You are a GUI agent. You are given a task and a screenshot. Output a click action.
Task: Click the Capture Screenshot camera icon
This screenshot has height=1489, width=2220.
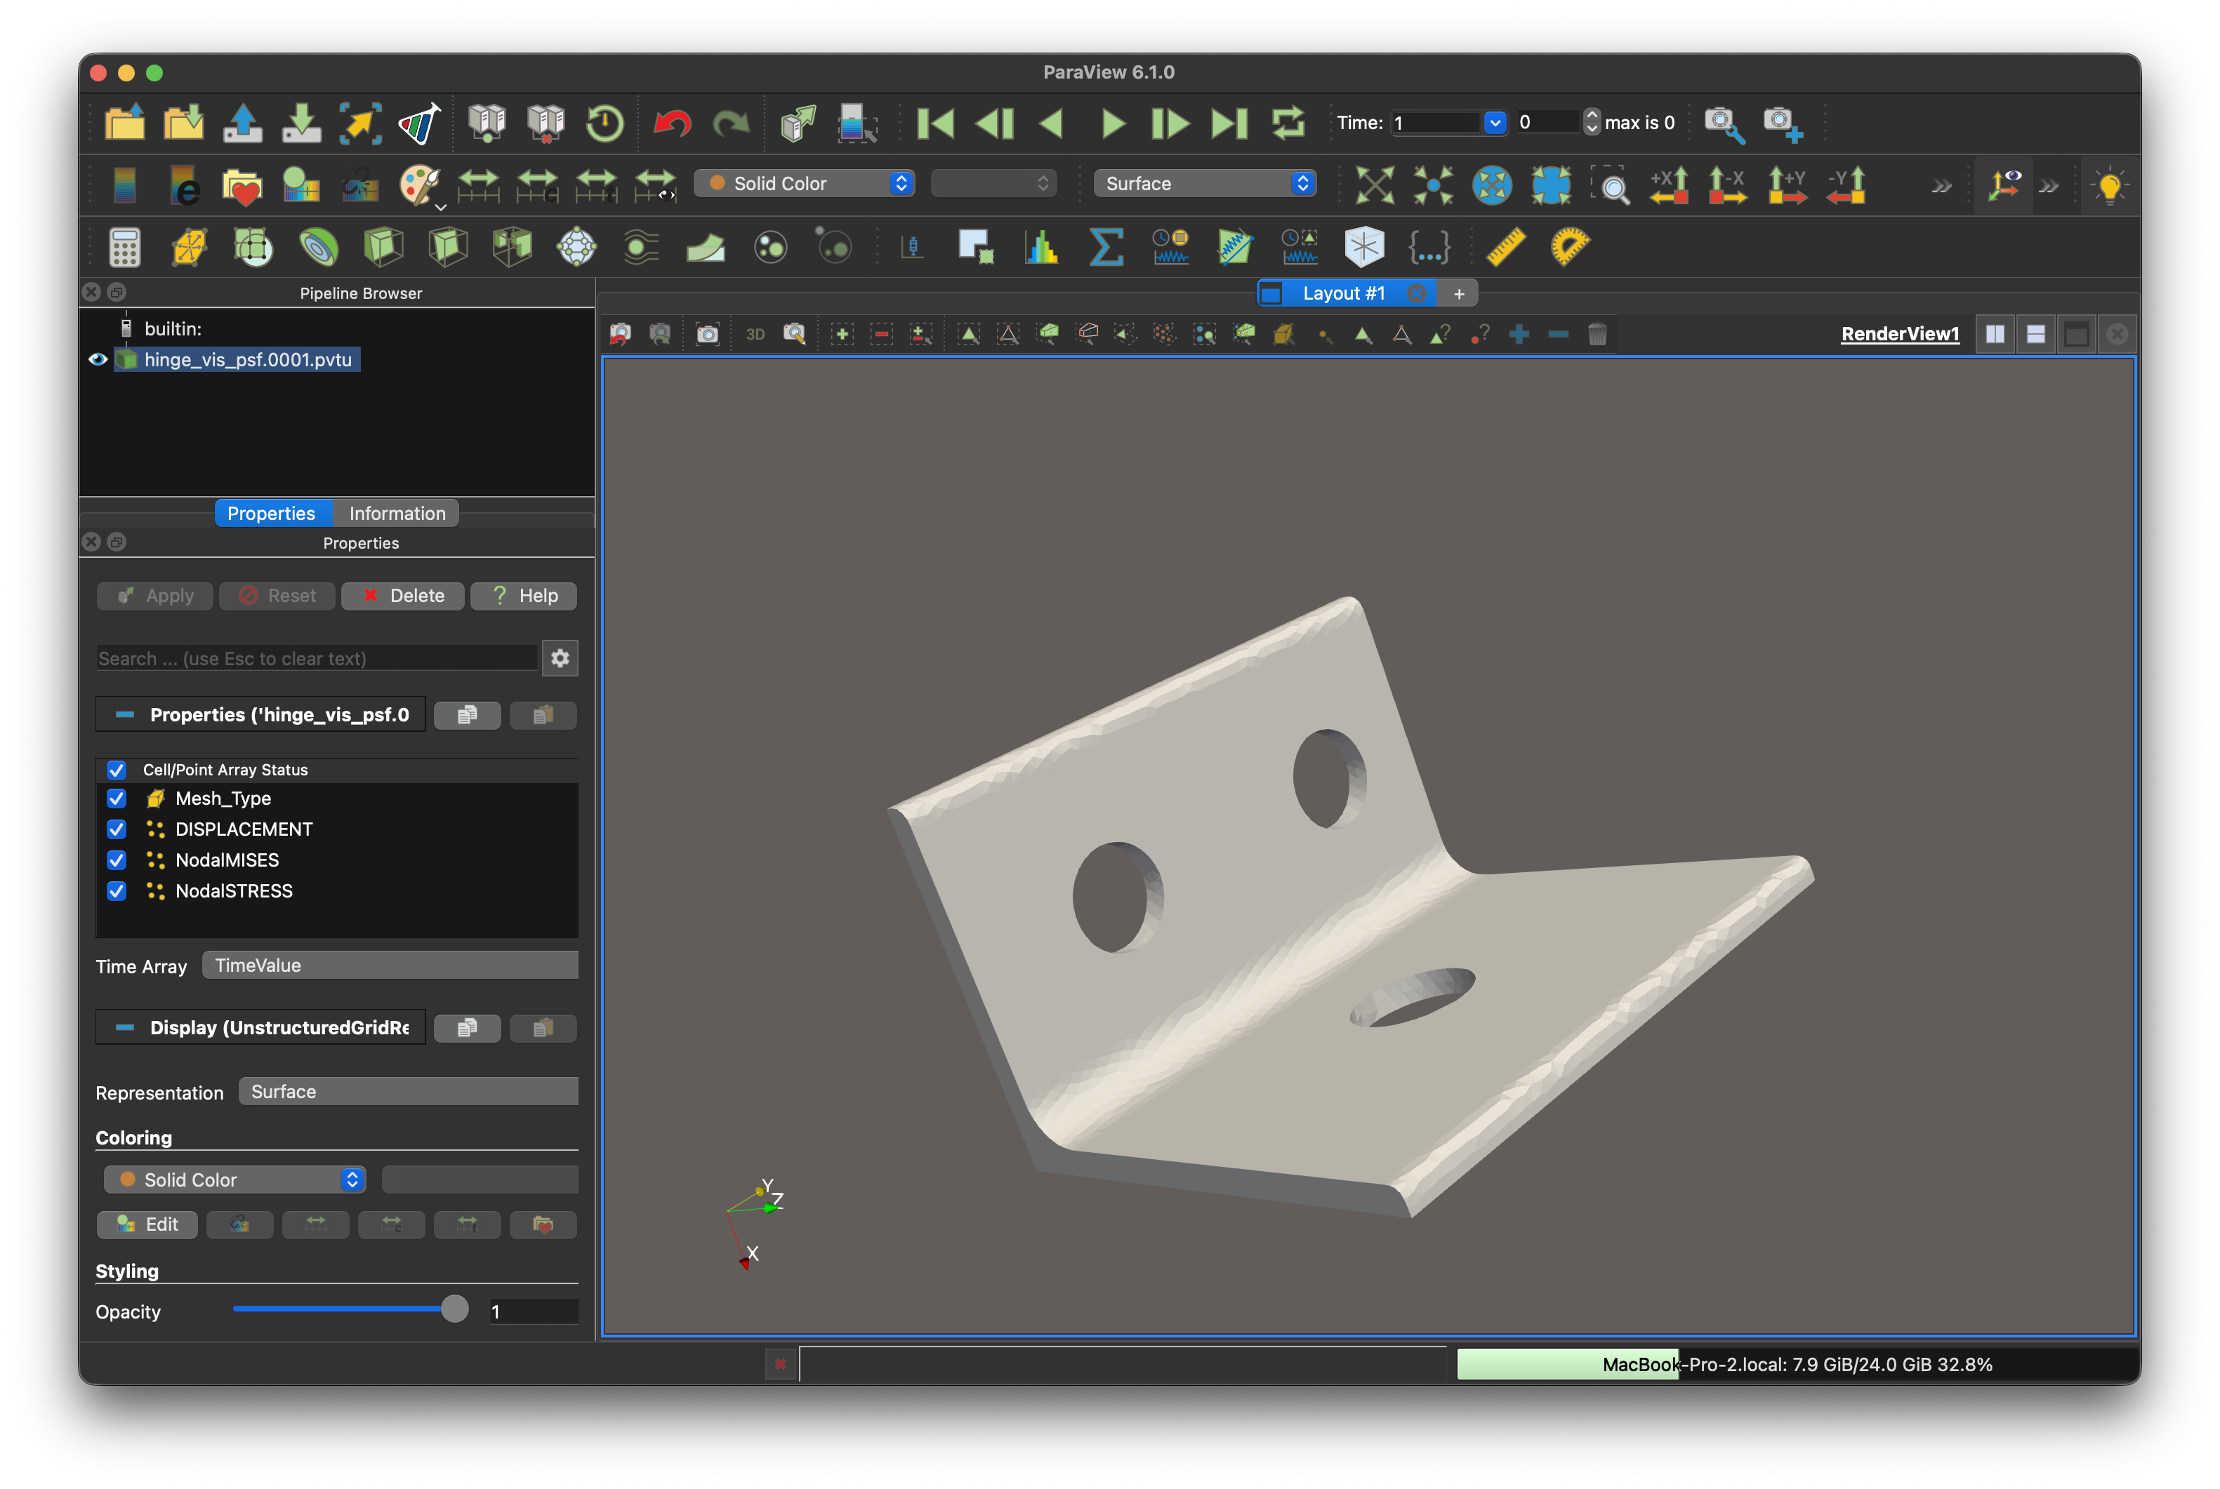[x=707, y=334]
